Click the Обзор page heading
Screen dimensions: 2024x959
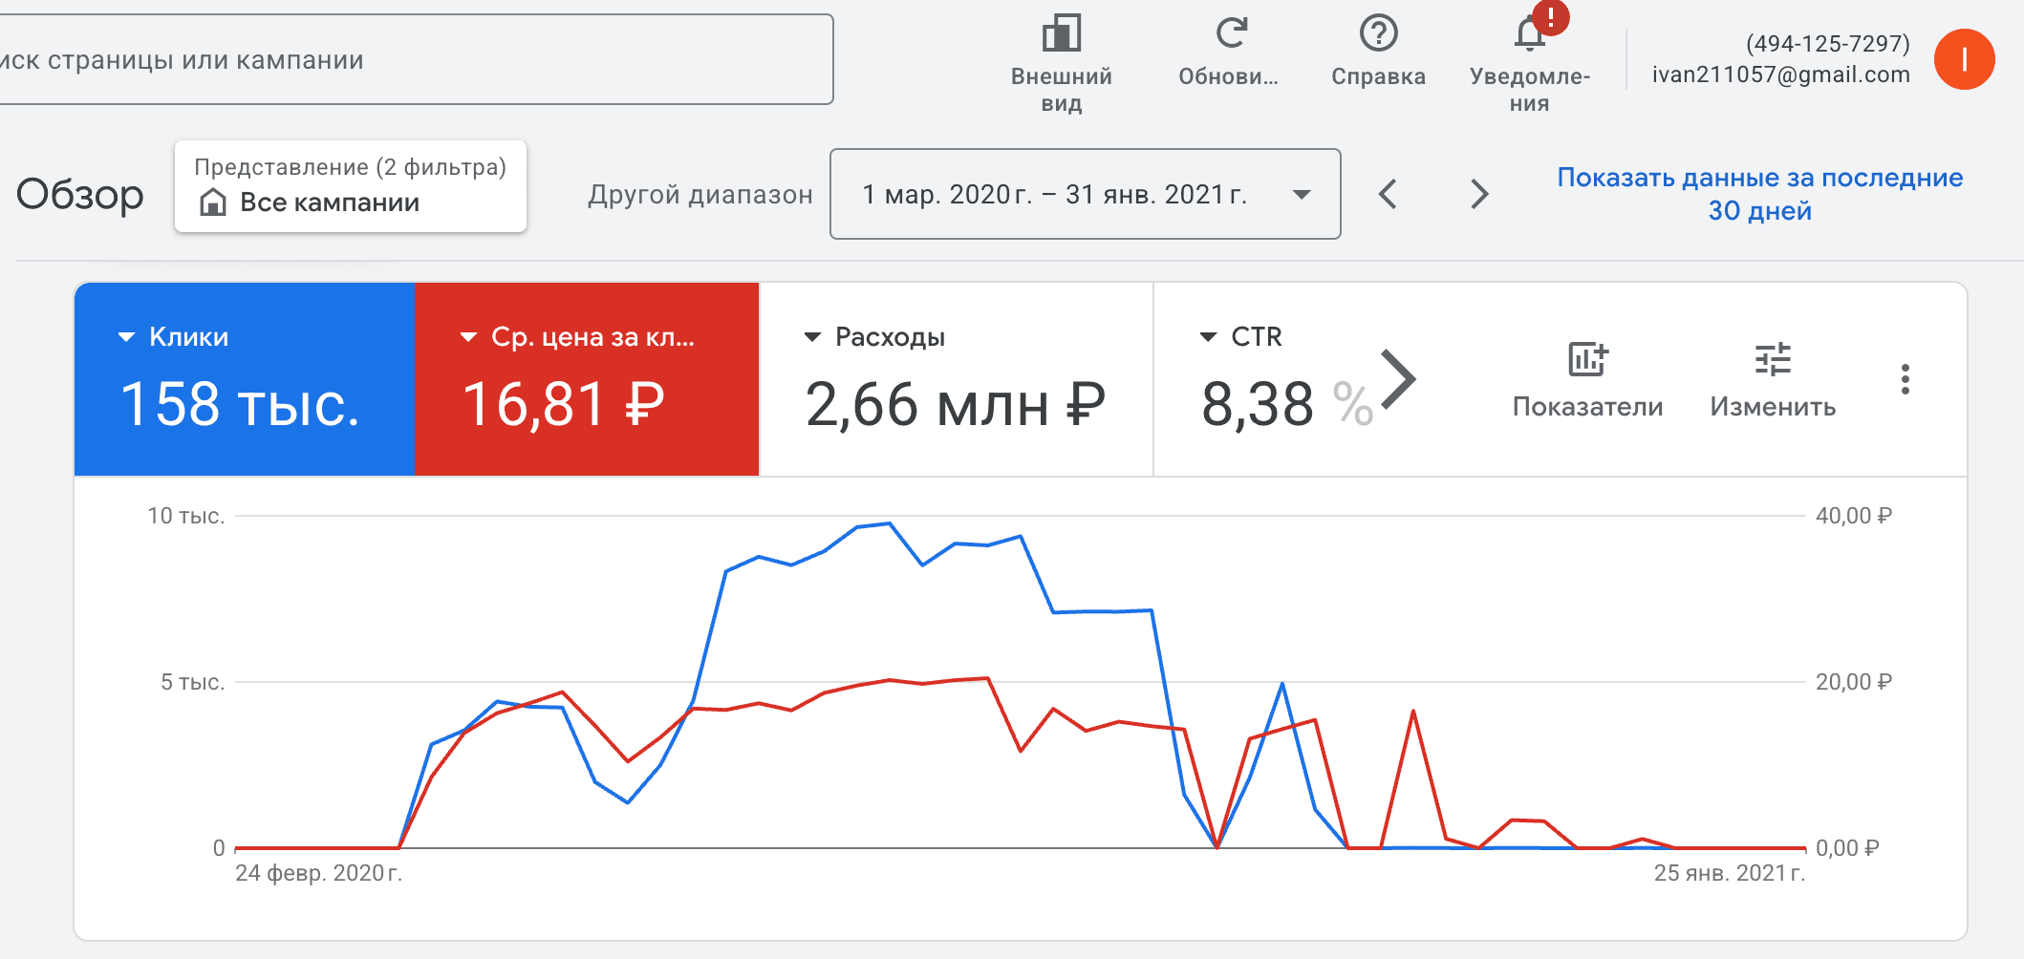(80, 194)
